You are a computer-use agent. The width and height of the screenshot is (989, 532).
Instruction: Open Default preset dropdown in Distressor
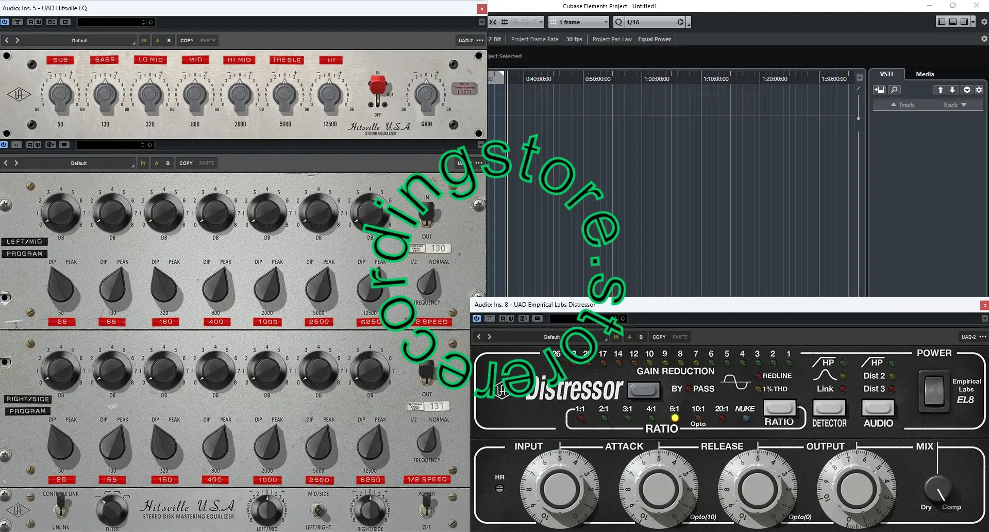coord(551,337)
